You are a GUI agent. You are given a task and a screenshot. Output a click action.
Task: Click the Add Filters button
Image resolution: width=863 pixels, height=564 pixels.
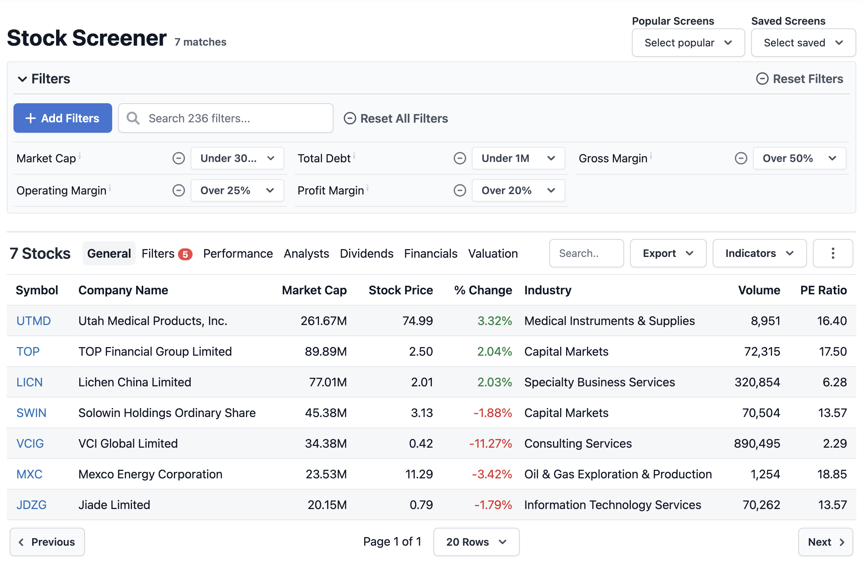tap(63, 118)
